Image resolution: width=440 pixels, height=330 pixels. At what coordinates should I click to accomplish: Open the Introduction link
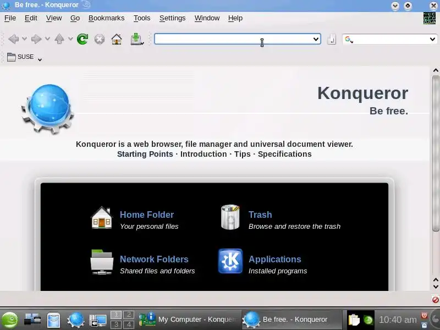point(204,154)
